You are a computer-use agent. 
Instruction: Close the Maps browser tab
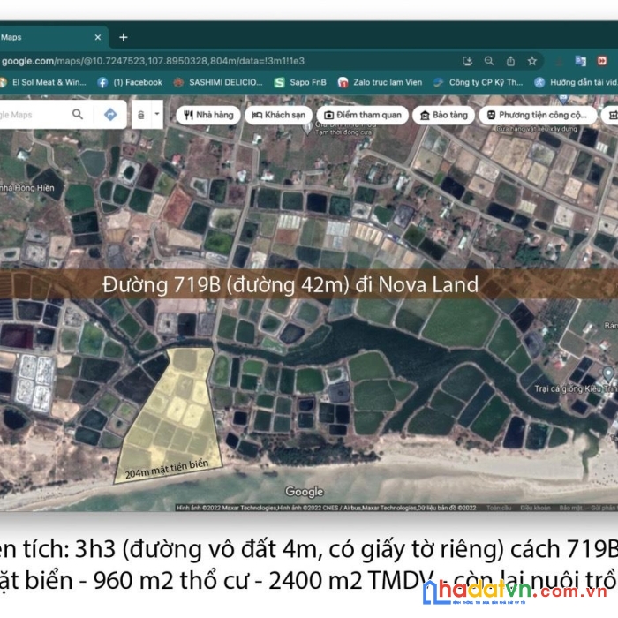pyautogui.click(x=98, y=37)
